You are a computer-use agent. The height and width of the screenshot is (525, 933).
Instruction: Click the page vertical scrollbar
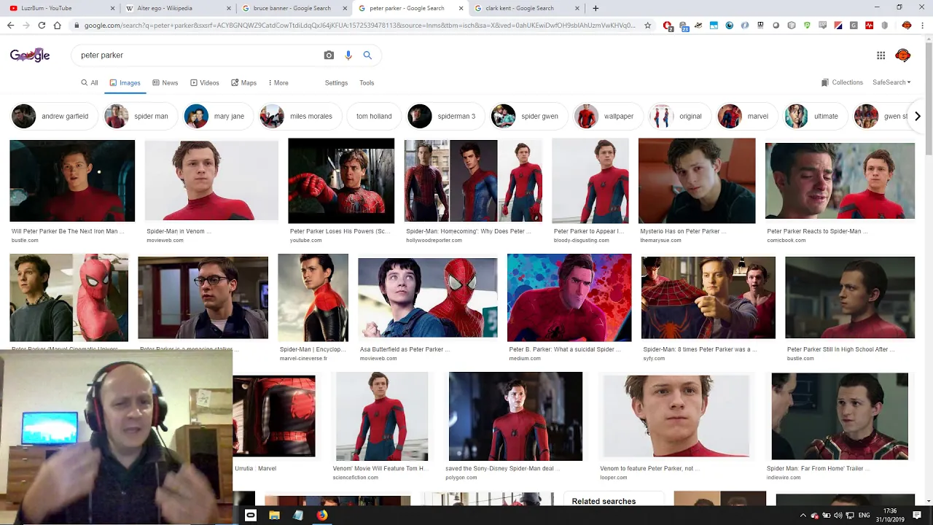(928, 270)
